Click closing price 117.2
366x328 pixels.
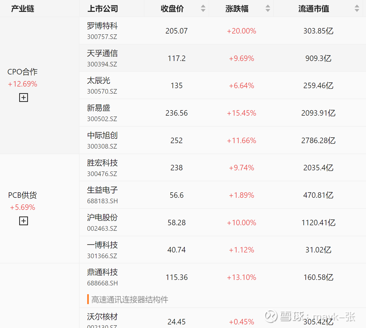coord(177,59)
